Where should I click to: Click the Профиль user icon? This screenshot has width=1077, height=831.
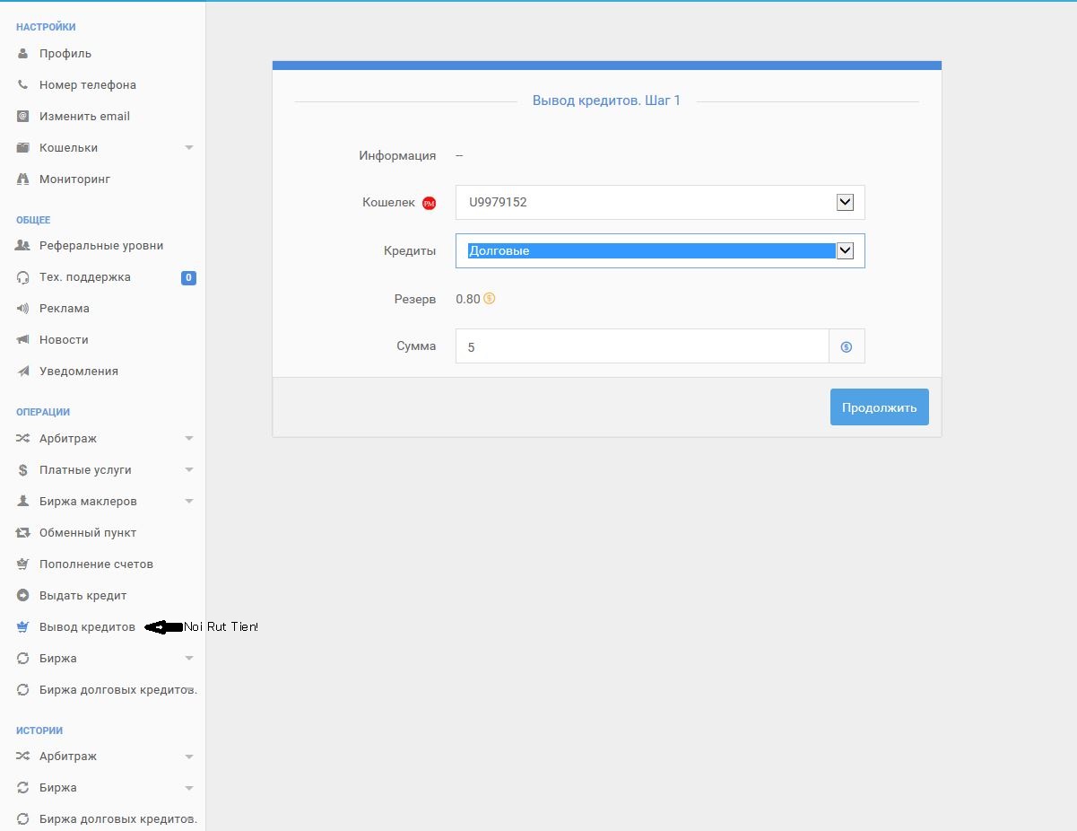pyautogui.click(x=23, y=54)
